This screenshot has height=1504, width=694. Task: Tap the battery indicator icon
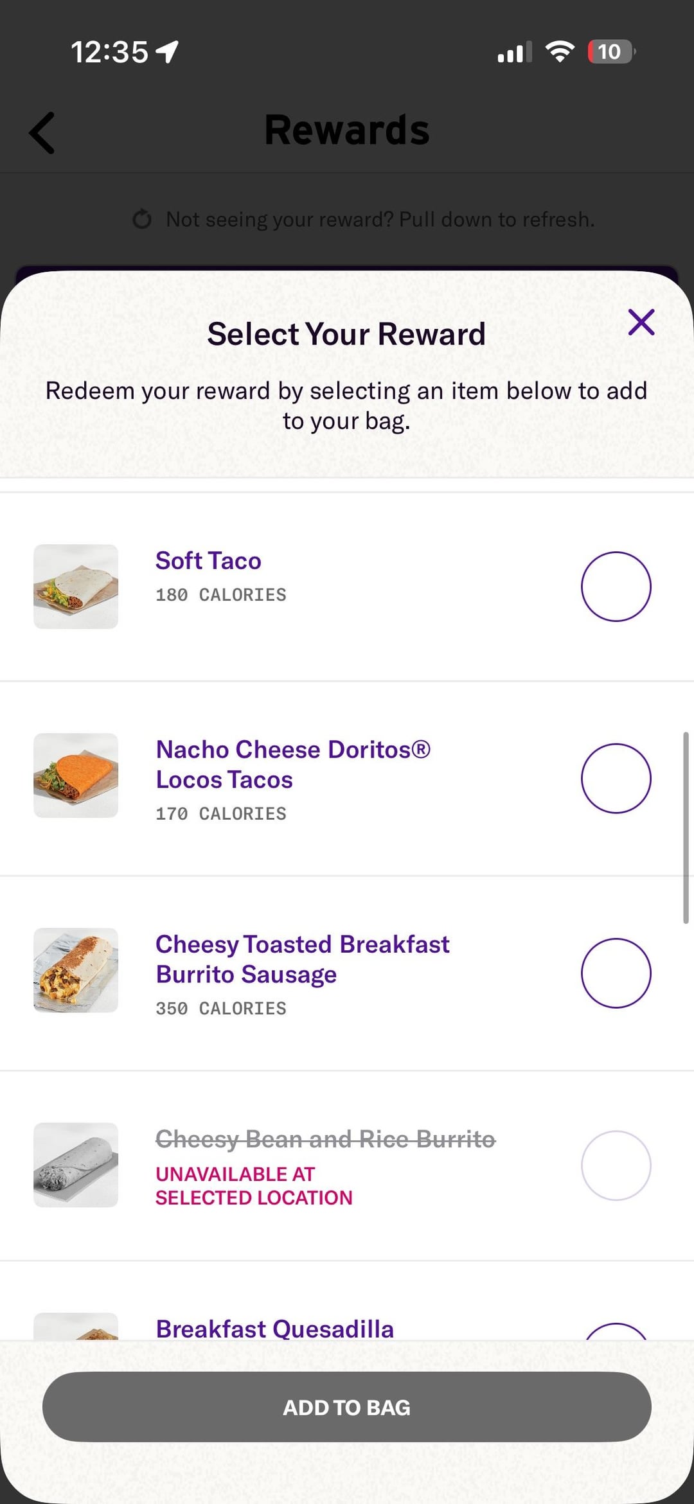coord(610,51)
